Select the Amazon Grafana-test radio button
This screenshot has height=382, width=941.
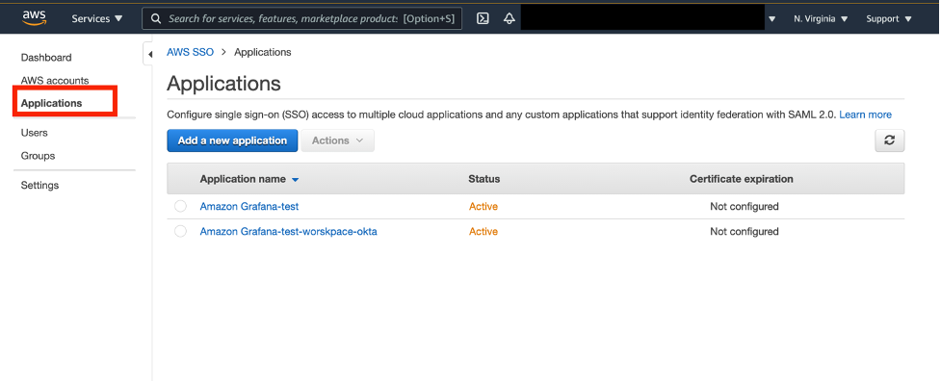coord(181,206)
